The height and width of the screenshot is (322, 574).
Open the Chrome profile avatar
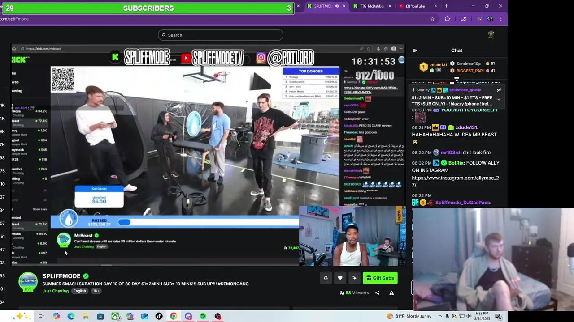490,19
